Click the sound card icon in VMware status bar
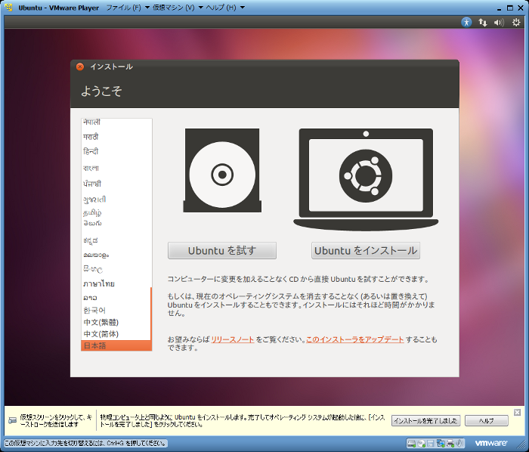Viewport: 529px width, 452px height. point(459,443)
